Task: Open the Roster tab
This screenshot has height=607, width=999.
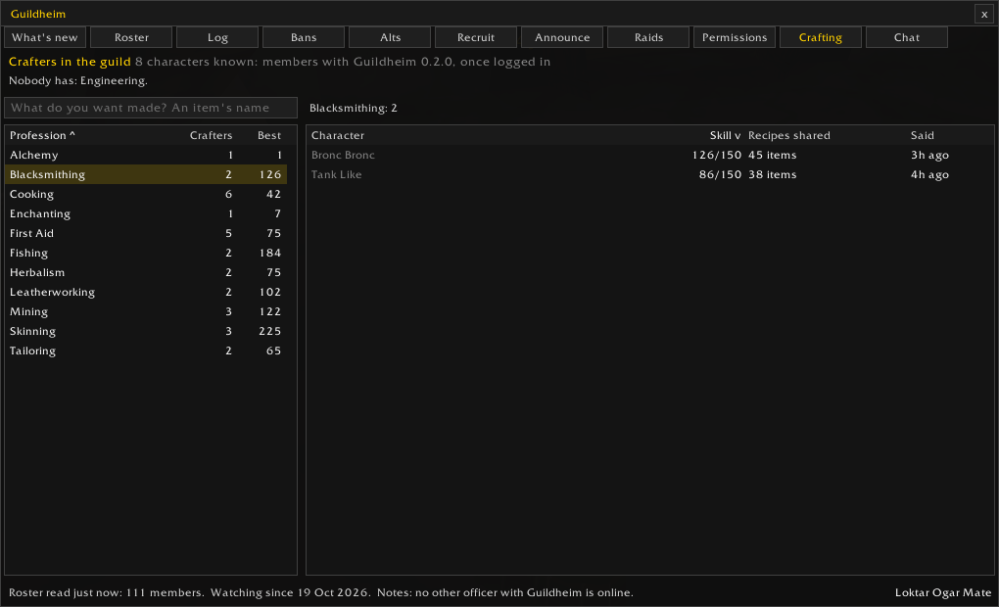Action: (x=131, y=37)
